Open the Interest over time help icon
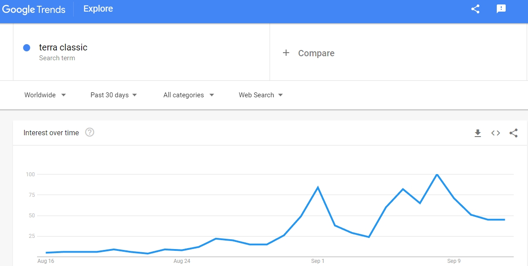The image size is (528, 266). tap(90, 132)
